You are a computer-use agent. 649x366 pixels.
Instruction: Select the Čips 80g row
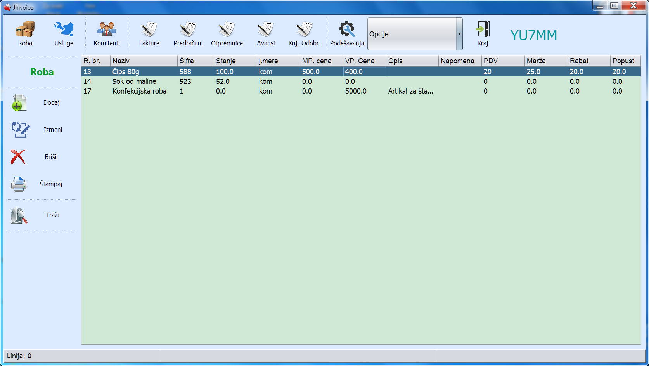click(361, 72)
